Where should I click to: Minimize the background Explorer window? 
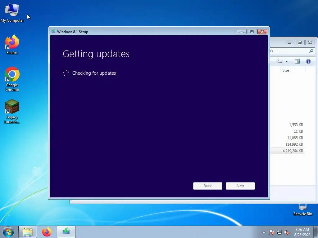pos(290,42)
